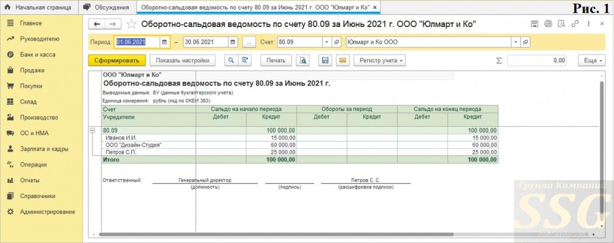
Task: Open Руководителю section
Action: [41, 39]
